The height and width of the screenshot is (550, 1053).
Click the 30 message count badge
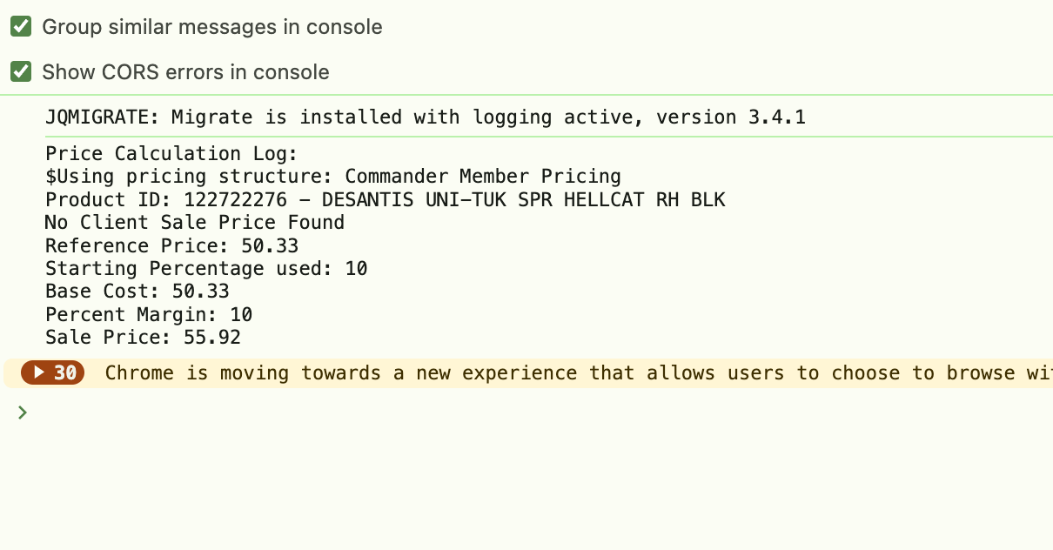pyautogui.click(x=53, y=373)
